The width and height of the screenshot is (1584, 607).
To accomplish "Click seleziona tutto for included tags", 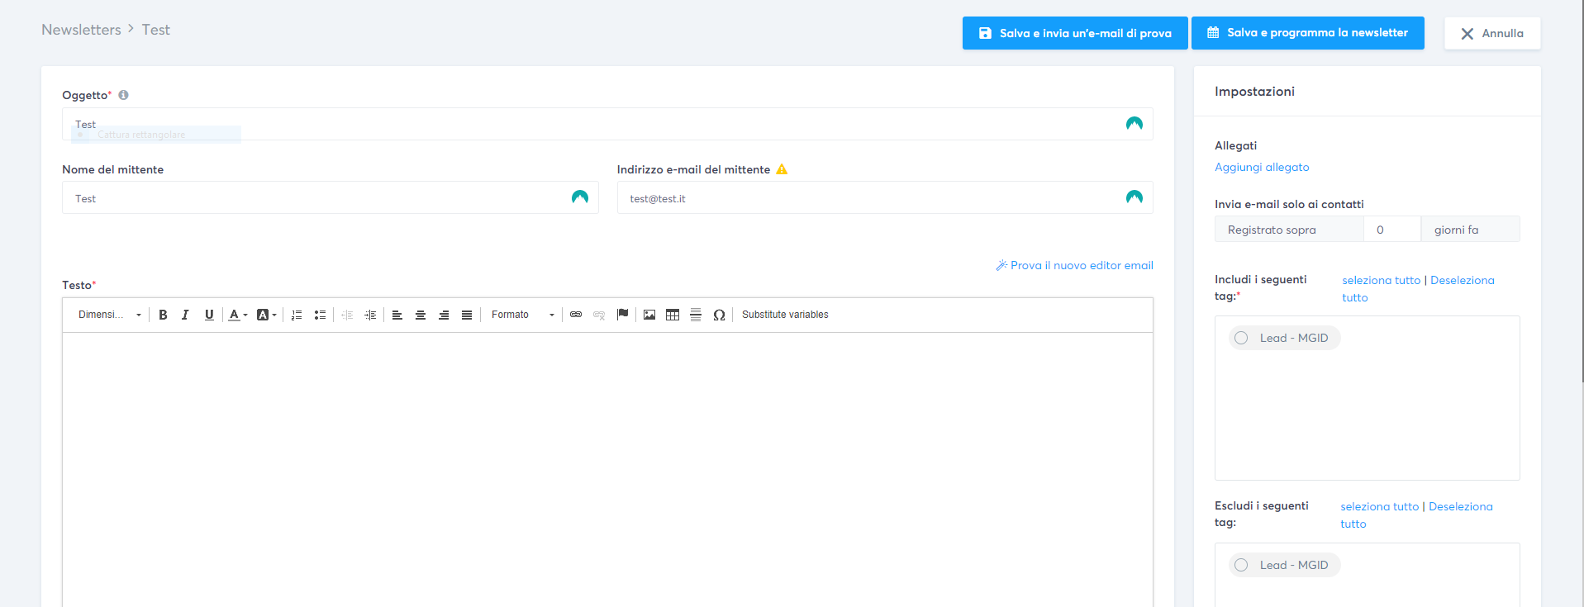I will point(1381,280).
